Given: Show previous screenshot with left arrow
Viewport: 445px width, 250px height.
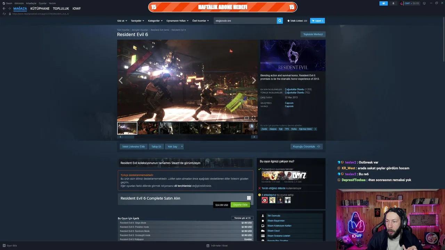Looking at the screenshot, I should click(x=121, y=81).
